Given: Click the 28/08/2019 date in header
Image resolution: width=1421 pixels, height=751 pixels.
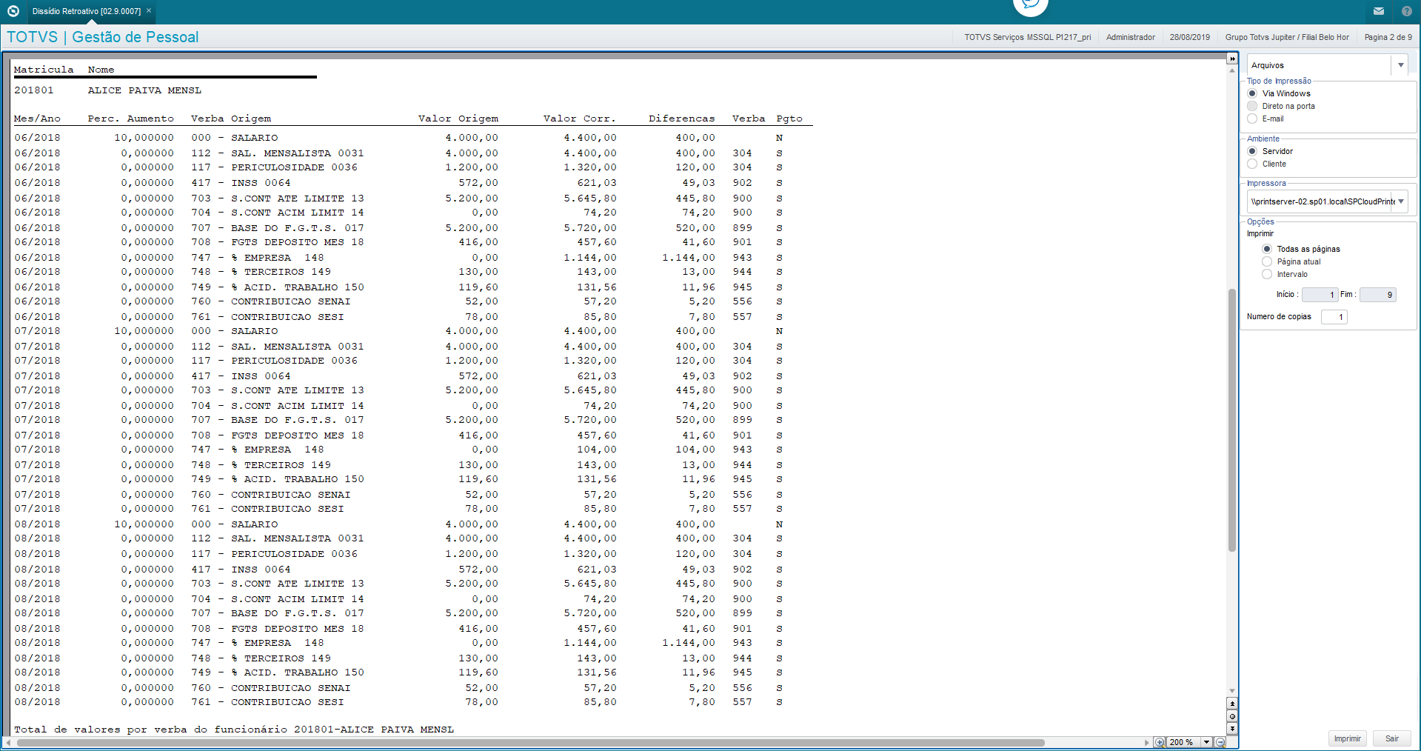Looking at the screenshot, I should (1189, 37).
